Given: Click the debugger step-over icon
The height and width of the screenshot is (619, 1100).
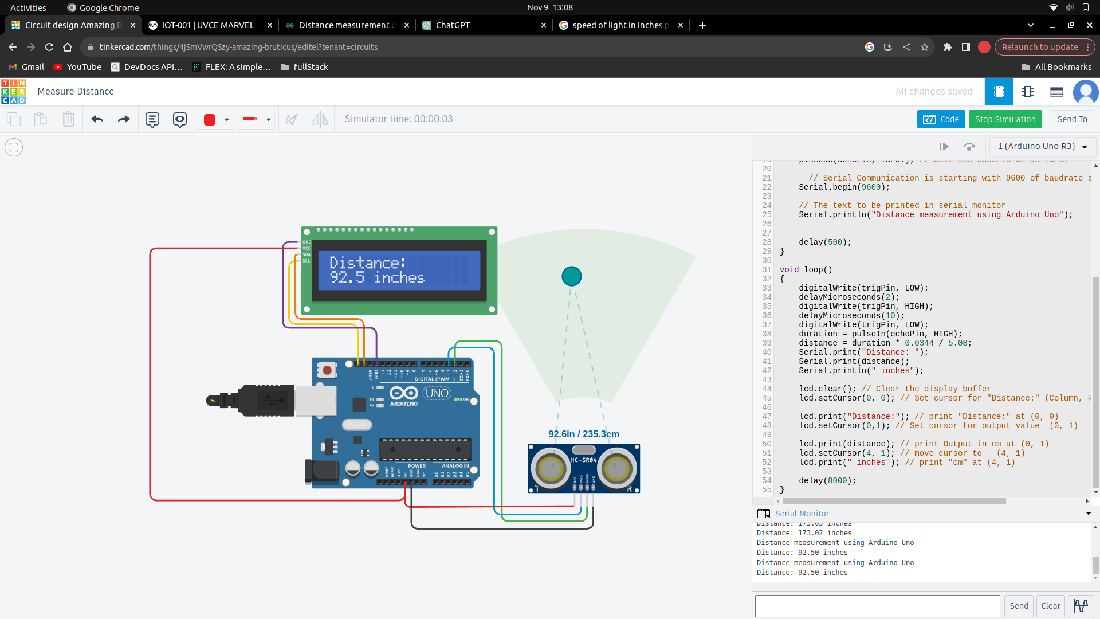Looking at the screenshot, I should coord(969,147).
